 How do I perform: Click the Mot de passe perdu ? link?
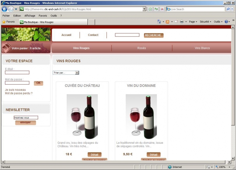19,93
